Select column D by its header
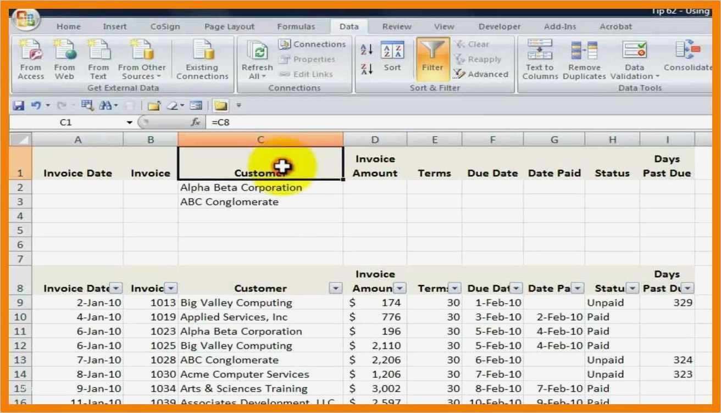 point(375,140)
